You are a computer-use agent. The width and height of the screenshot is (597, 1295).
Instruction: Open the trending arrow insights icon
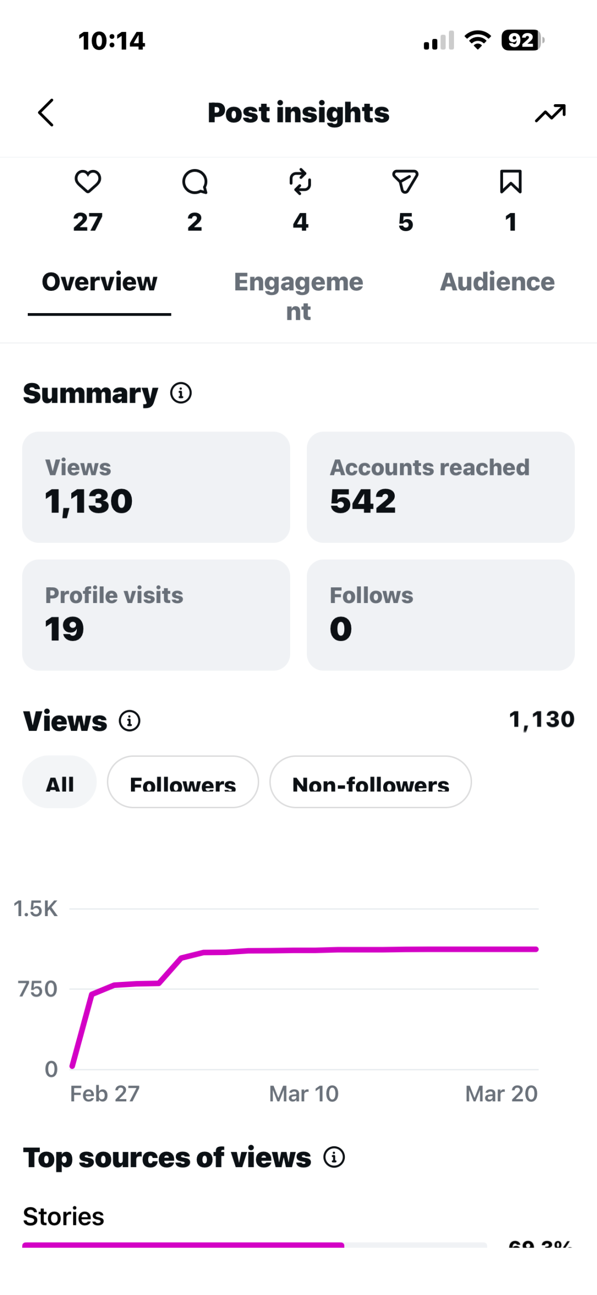(550, 113)
